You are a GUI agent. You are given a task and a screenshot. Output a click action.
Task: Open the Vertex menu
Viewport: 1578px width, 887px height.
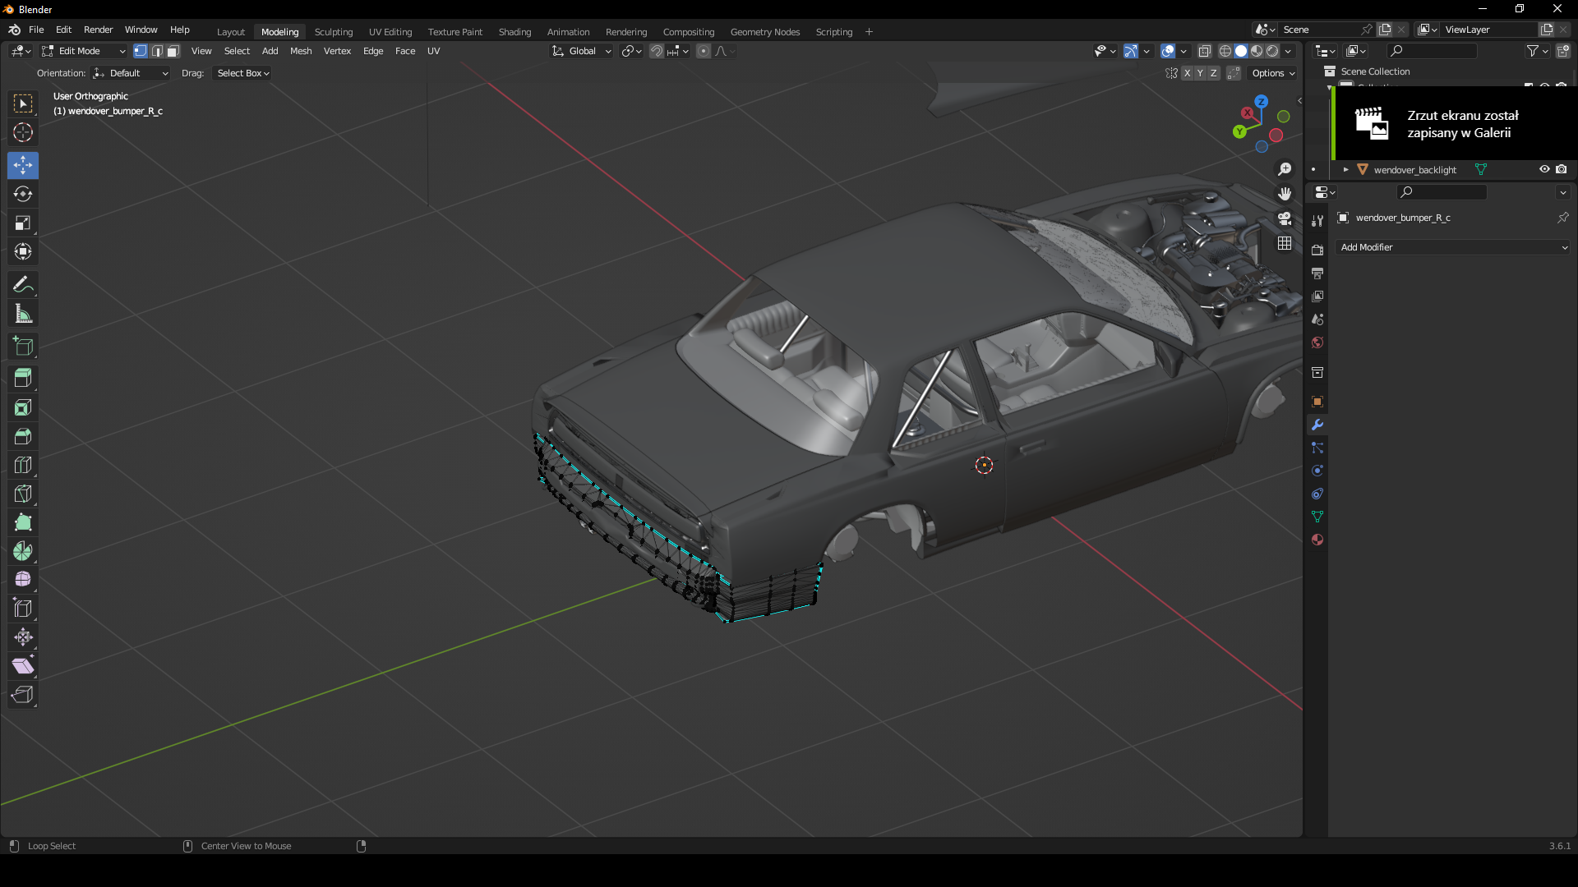[337, 51]
